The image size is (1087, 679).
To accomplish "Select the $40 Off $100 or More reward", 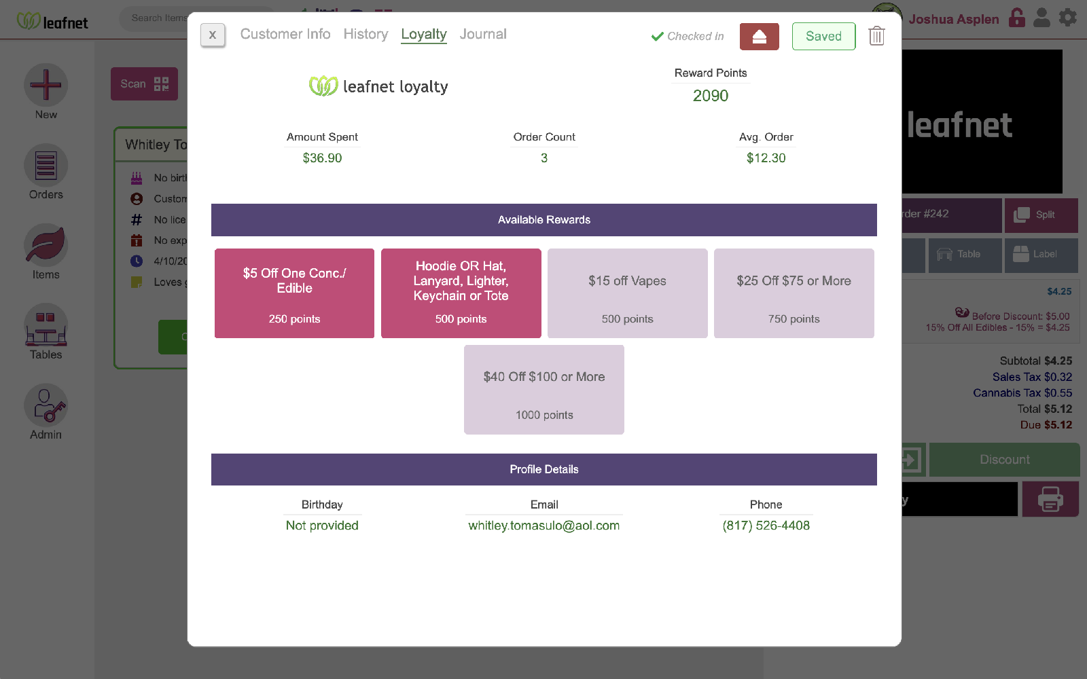I will [x=543, y=390].
